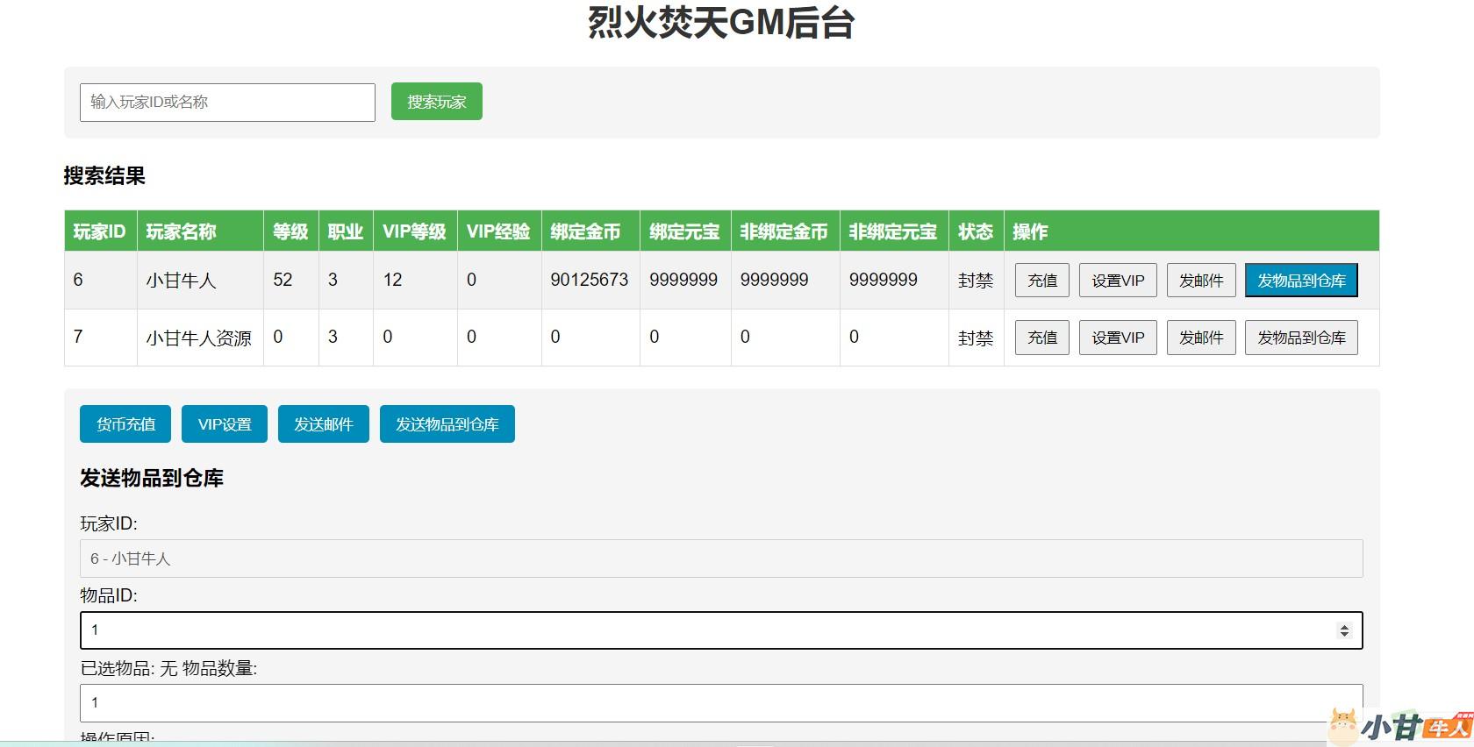Click 设置VIP for player 小甘牛人资源
Screen dimensions: 1474x747
pyautogui.click(x=1117, y=338)
